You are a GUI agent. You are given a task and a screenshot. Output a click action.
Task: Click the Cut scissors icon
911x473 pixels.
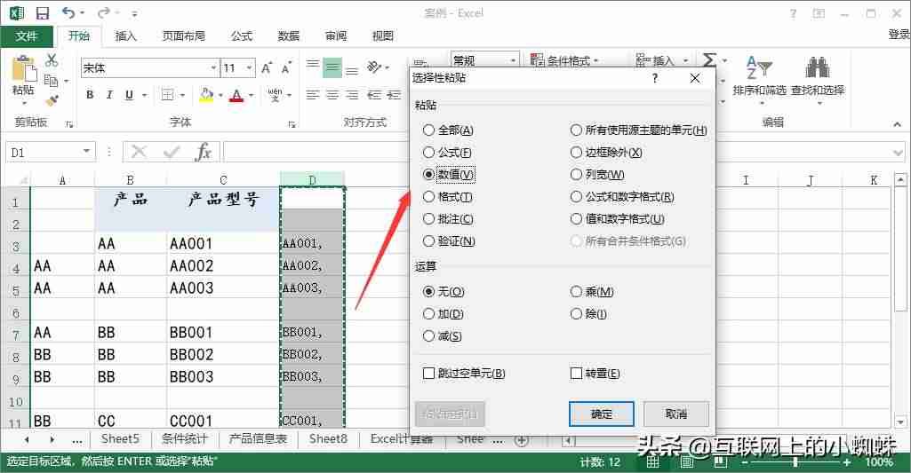click(x=52, y=59)
